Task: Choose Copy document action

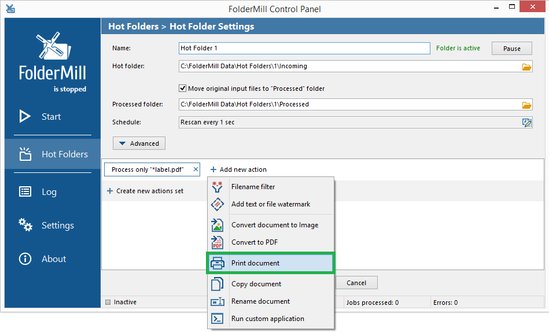Action: coord(271,283)
